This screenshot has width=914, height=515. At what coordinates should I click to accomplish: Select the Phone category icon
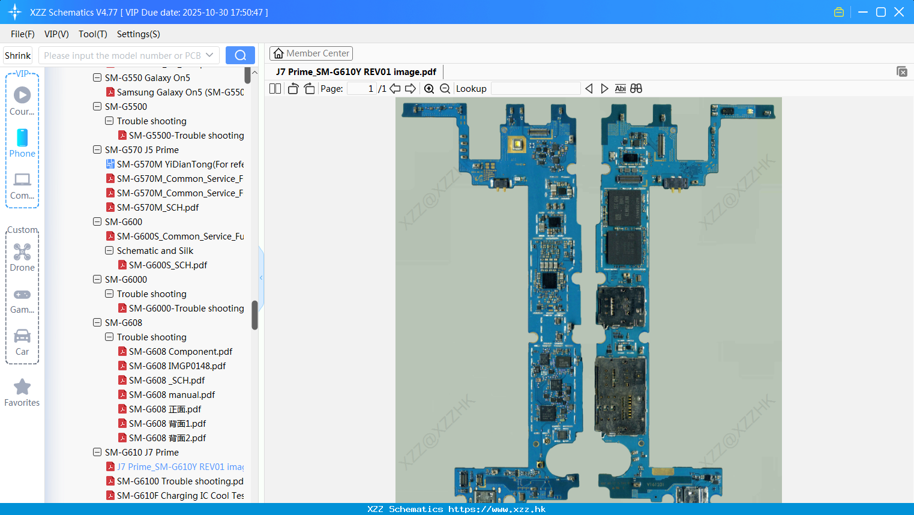point(22,143)
